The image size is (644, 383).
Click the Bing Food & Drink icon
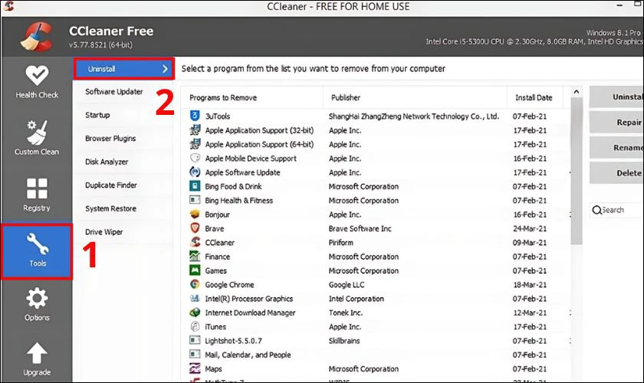(195, 186)
